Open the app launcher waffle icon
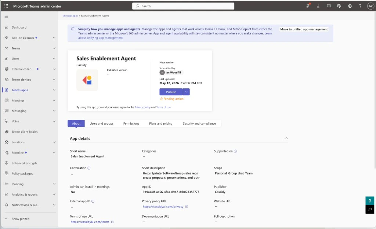The height and width of the screenshot is (229, 376). [6, 6]
